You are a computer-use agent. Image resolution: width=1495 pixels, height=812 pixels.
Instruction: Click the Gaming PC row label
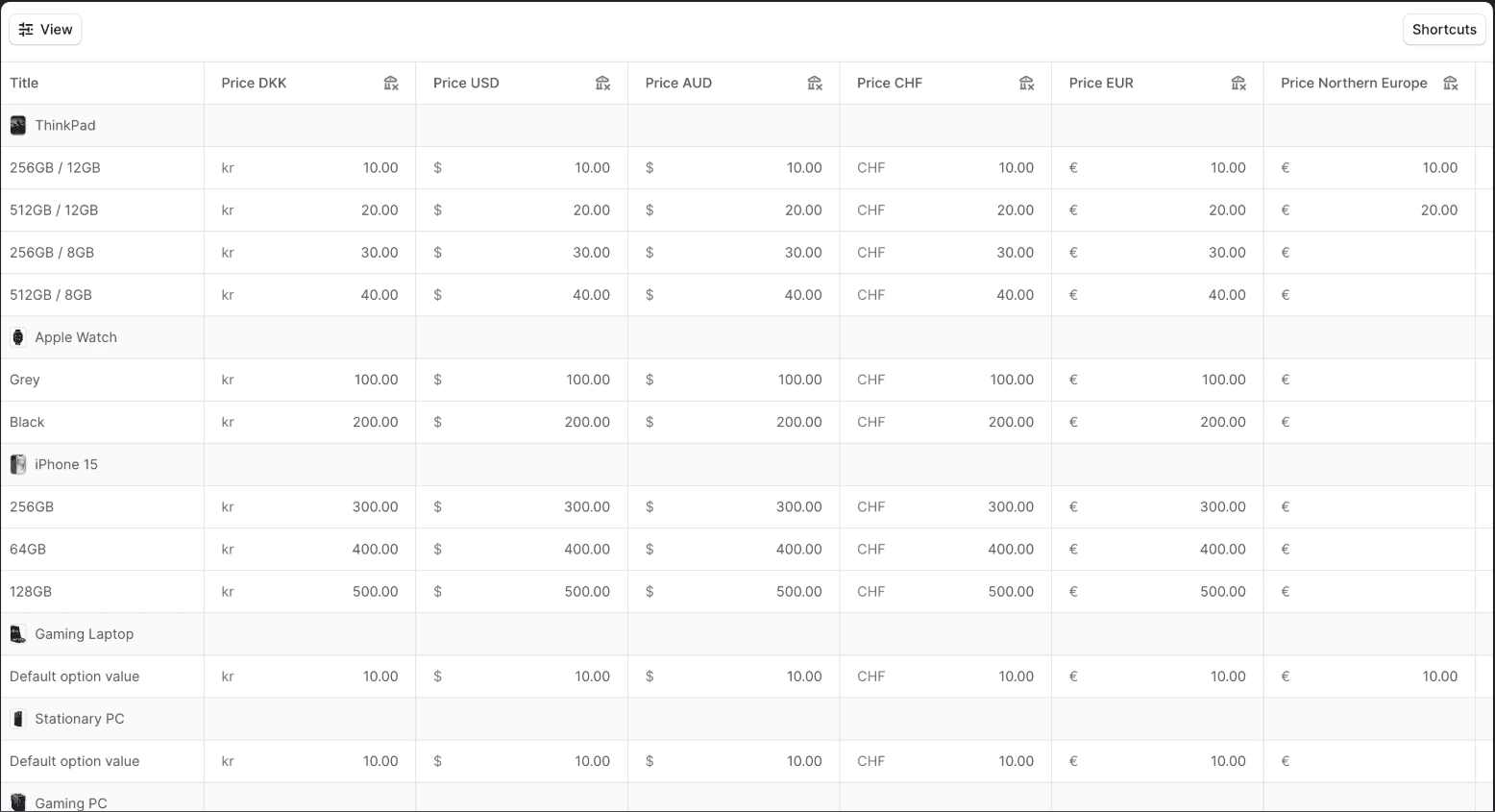point(70,802)
